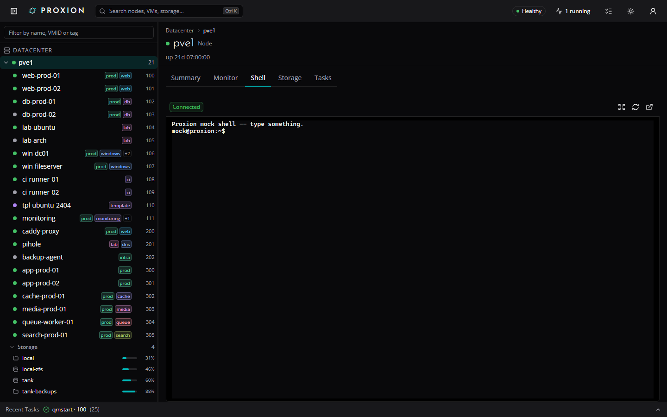The height and width of the screenshot is (417, 667).
Task: Focus the global search field
Action: (x=169, y=11)
